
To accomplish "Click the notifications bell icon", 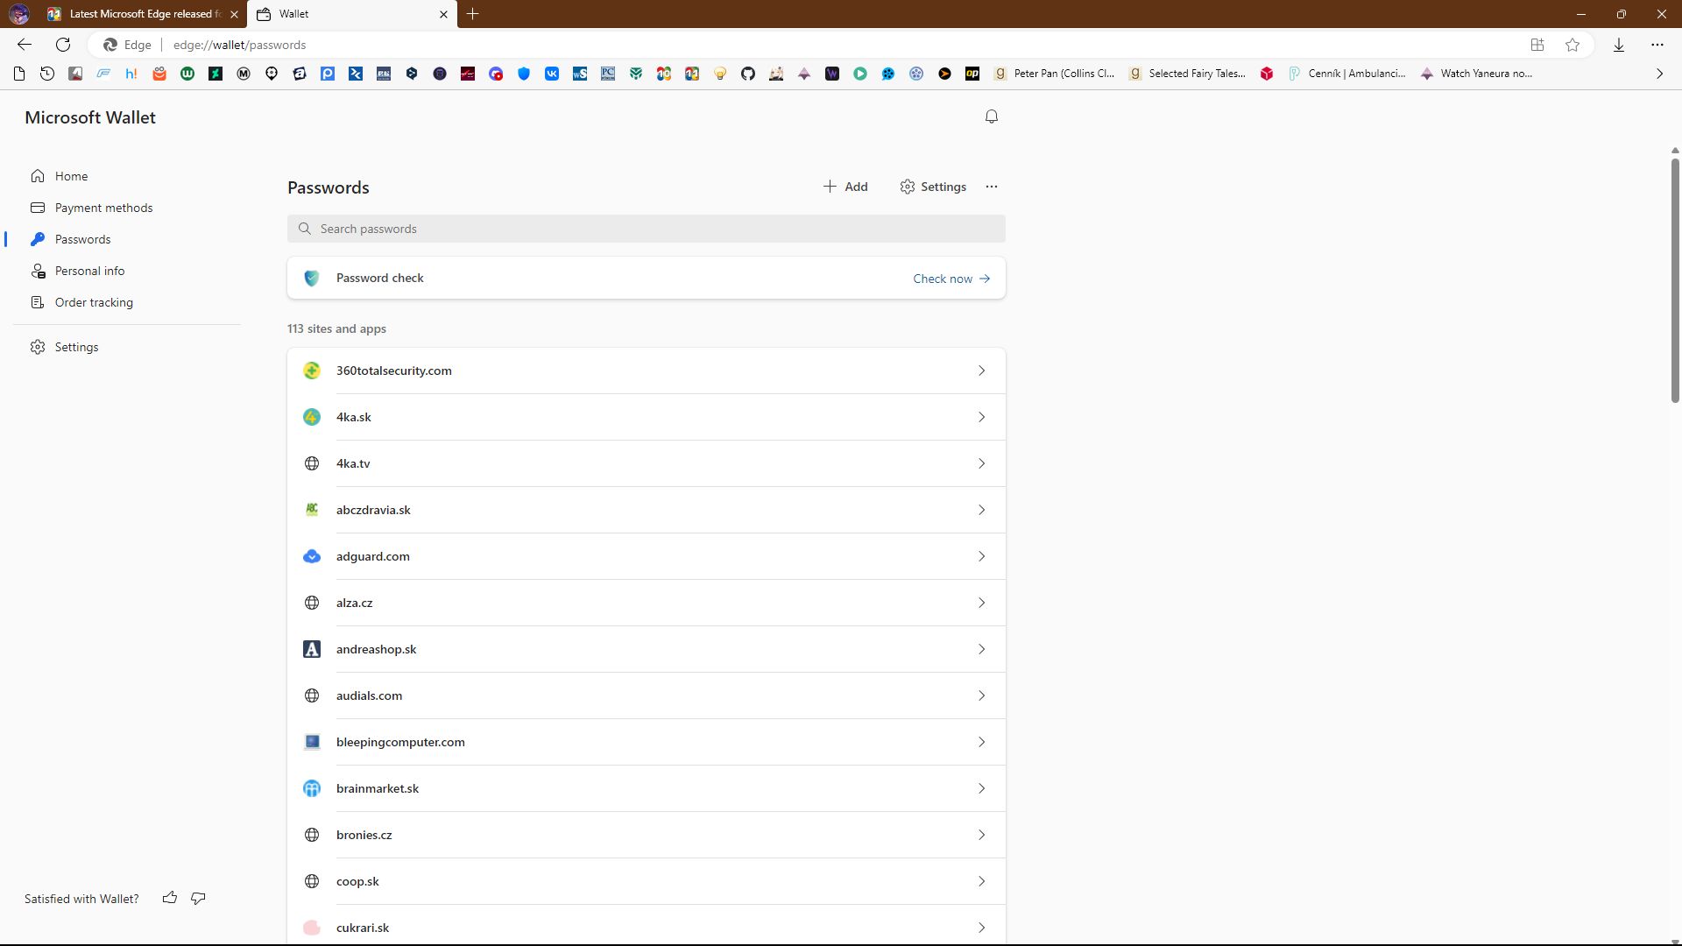I will (992, 116).
